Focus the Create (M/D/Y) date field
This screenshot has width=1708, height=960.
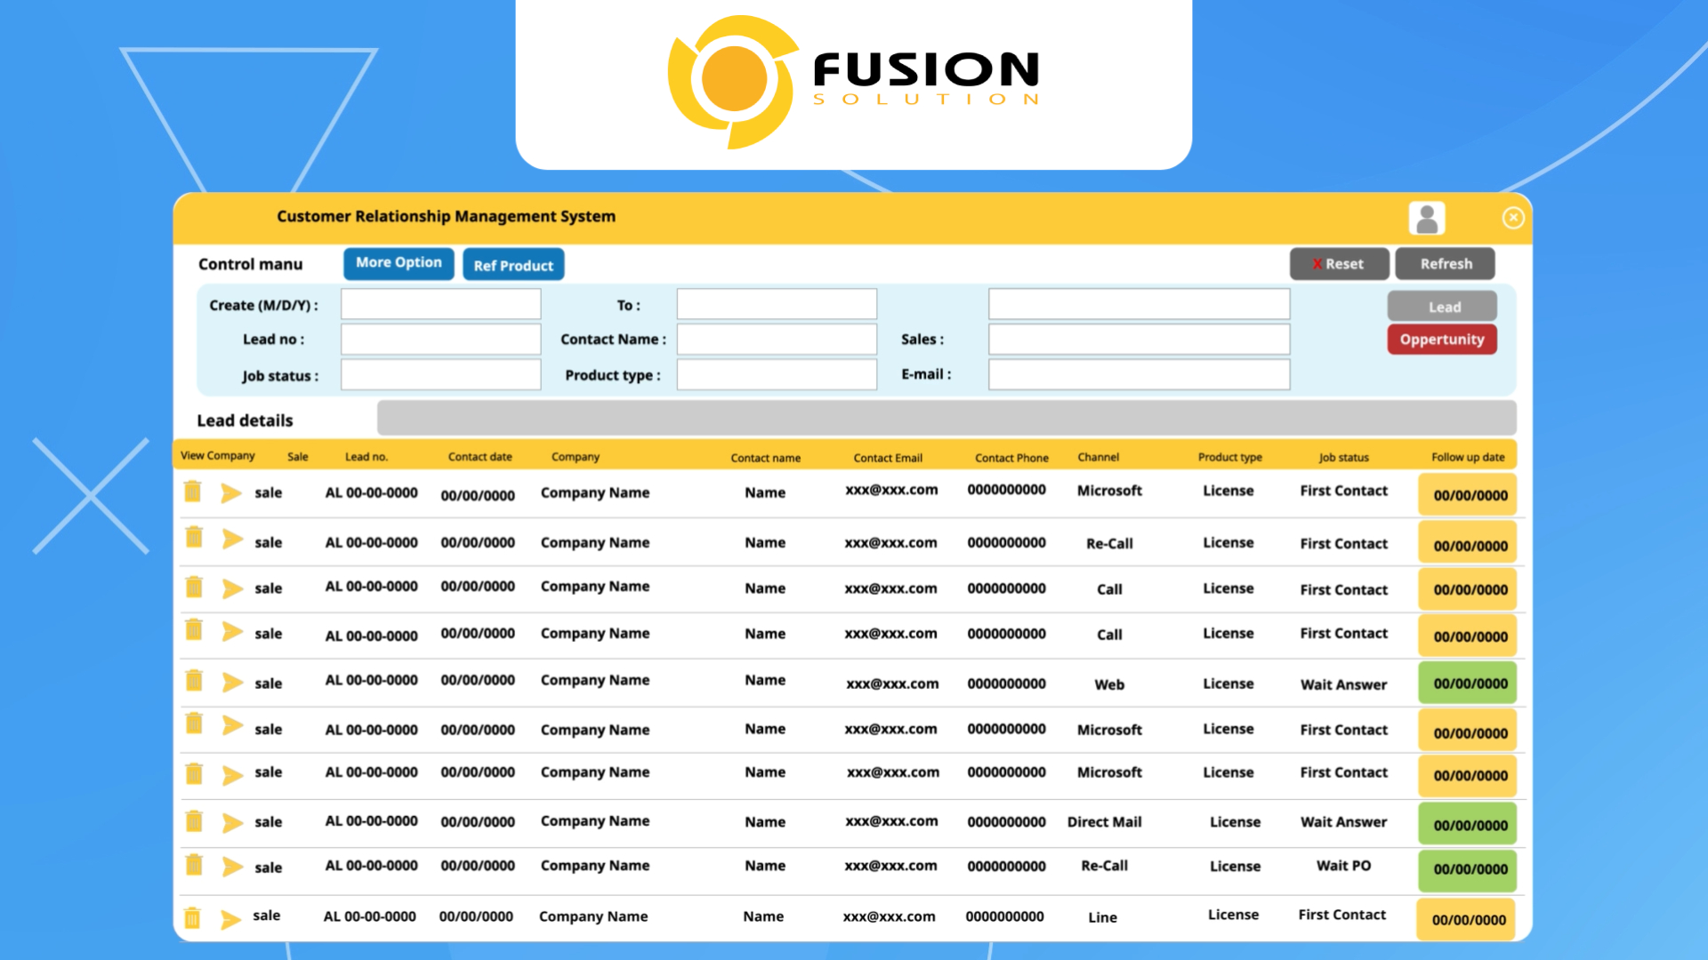(x=440, y=304)
